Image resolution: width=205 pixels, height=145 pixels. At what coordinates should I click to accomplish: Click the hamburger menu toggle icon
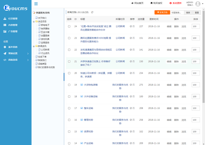pos(36,4)
